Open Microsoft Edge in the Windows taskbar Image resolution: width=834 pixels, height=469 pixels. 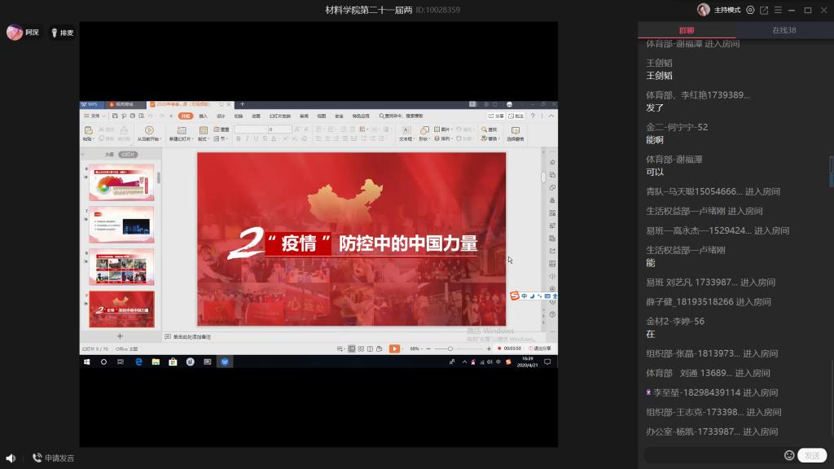pos(138,362)
